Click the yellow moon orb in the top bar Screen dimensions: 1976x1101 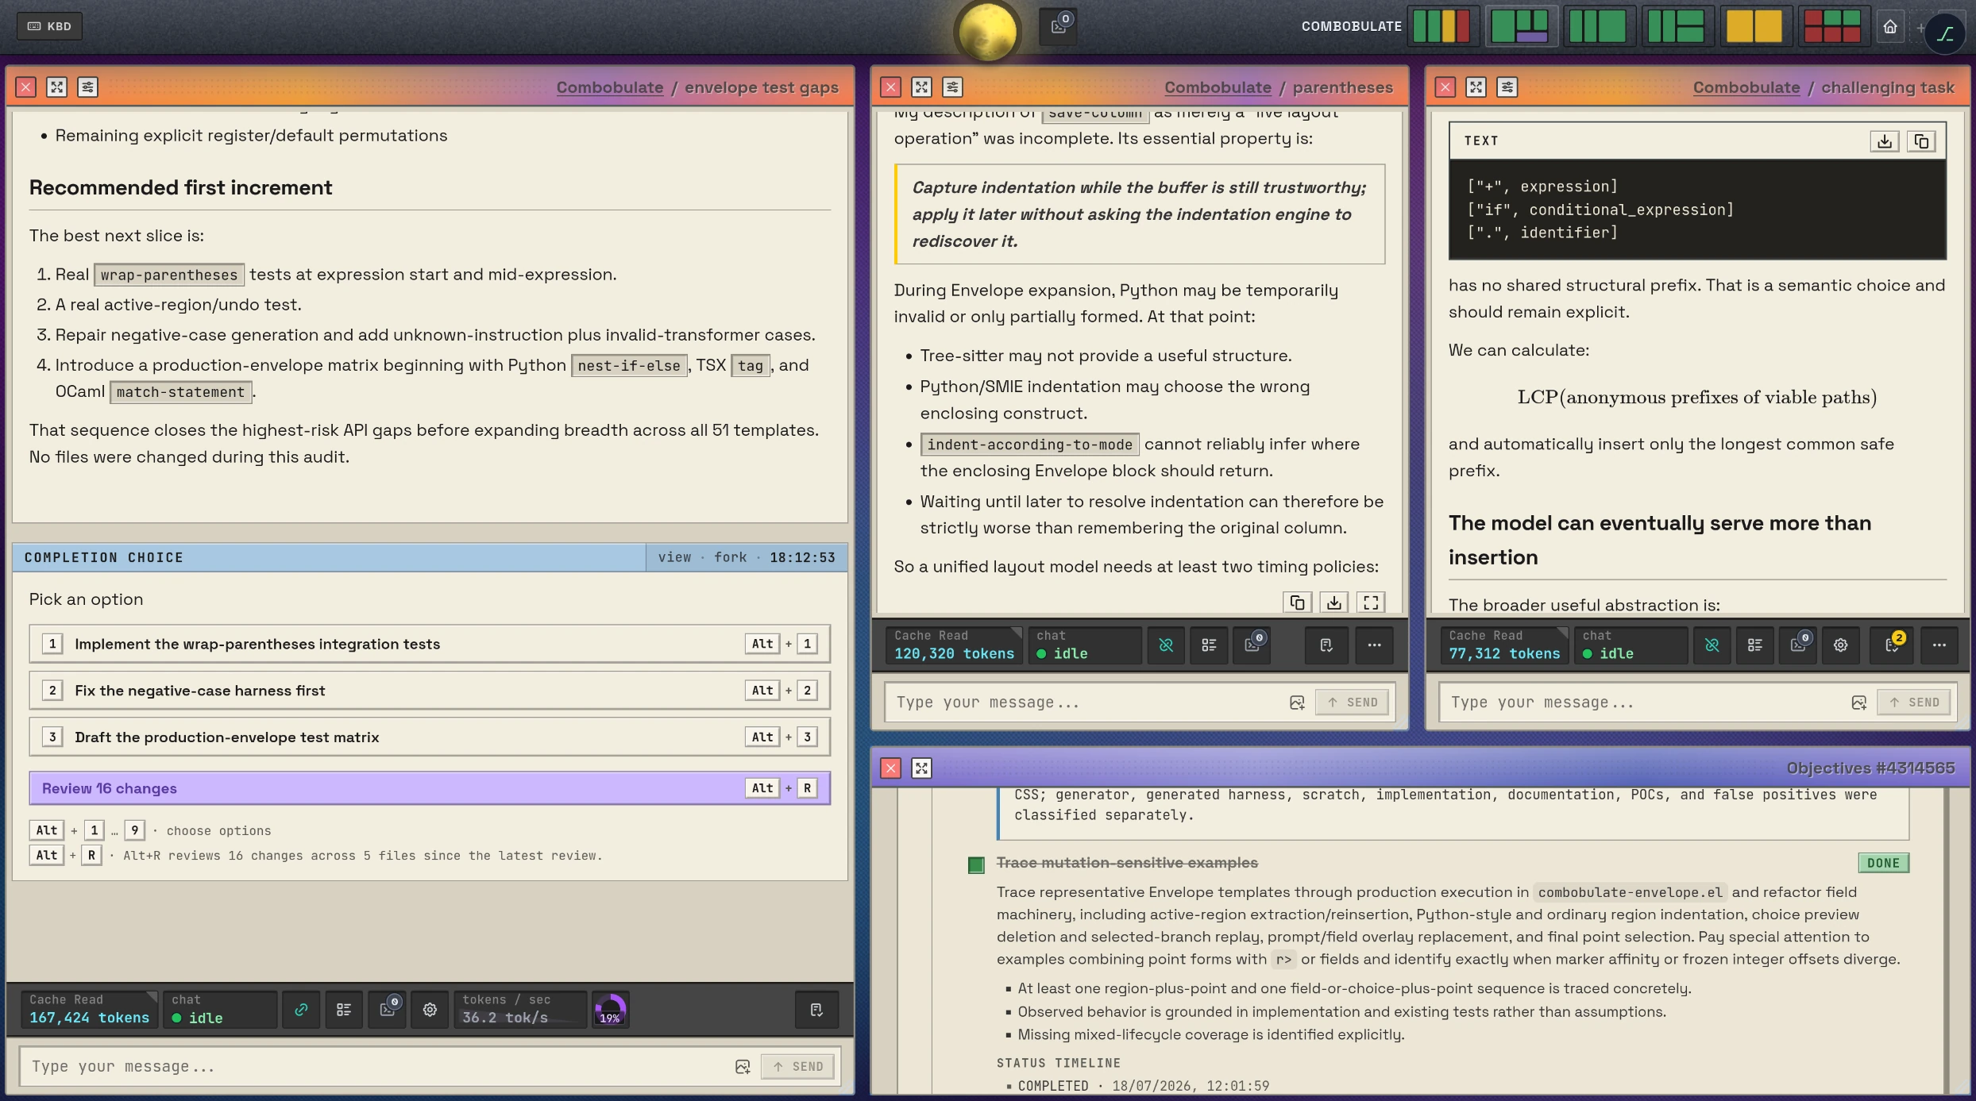tap(987, 32)
